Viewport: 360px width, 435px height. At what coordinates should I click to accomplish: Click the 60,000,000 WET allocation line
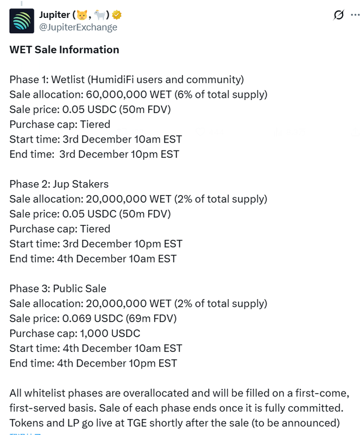coord(138,94)
